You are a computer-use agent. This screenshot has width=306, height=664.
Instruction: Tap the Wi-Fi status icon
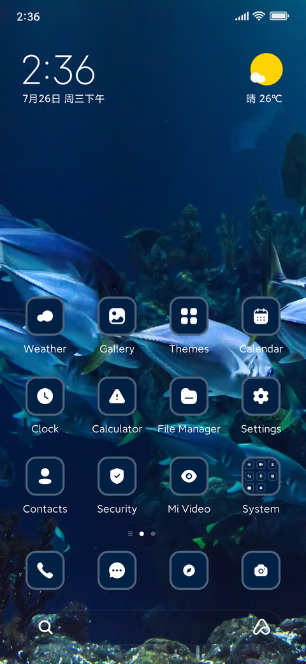pyautogui.click(x=259, y=16)
